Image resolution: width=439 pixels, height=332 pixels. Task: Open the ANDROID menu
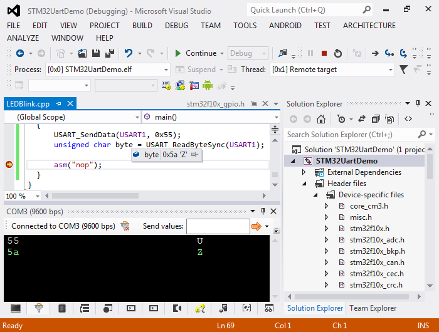point(285,26)
